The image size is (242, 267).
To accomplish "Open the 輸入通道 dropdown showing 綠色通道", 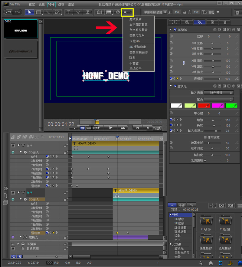I will [219, 93].
